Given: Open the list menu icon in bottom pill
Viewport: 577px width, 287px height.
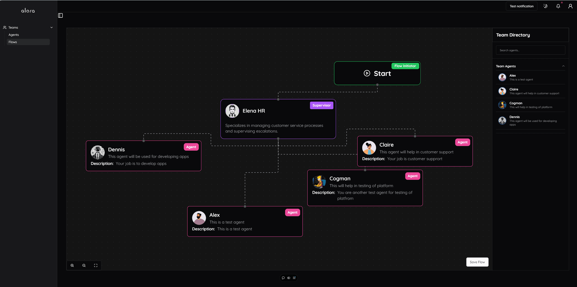Looking at the screenshot, I should point(294,278).
